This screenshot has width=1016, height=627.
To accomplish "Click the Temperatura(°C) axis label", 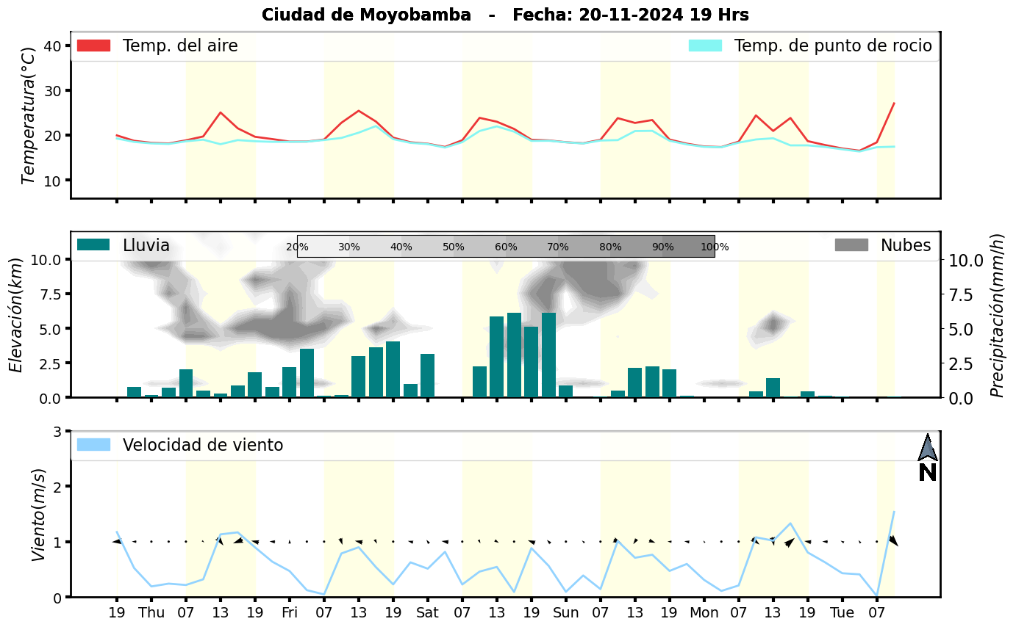I will 28,115.
